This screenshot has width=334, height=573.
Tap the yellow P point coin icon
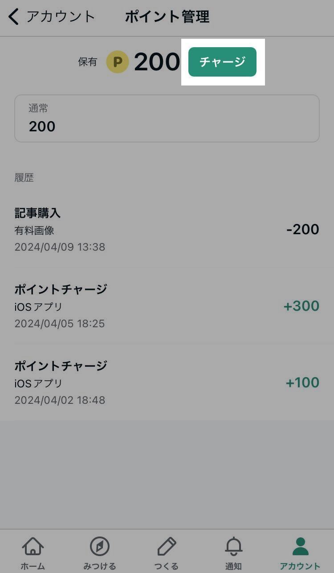[118, 62]
